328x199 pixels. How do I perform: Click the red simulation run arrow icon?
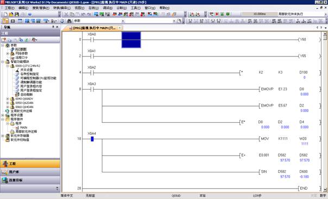(217, 14)
